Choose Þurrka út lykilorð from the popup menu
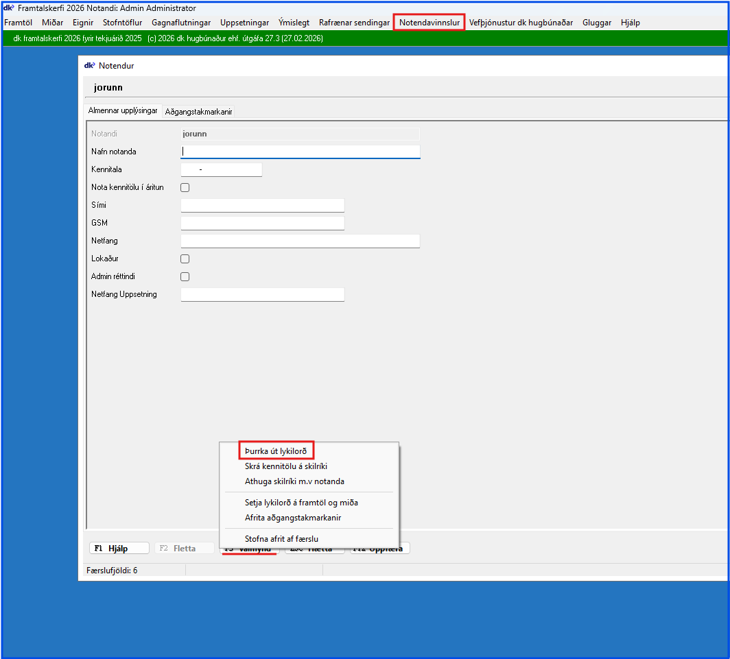This screenshot has width=730, height=659. (276, 451)
